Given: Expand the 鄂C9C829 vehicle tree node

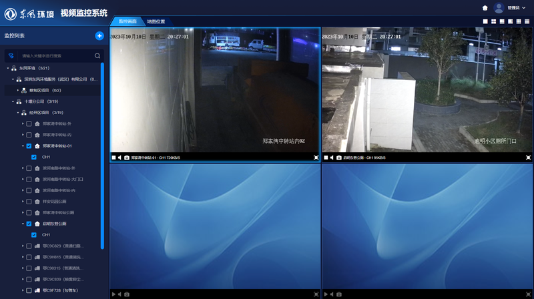Looking at the screenshot, I should [23, 246].
